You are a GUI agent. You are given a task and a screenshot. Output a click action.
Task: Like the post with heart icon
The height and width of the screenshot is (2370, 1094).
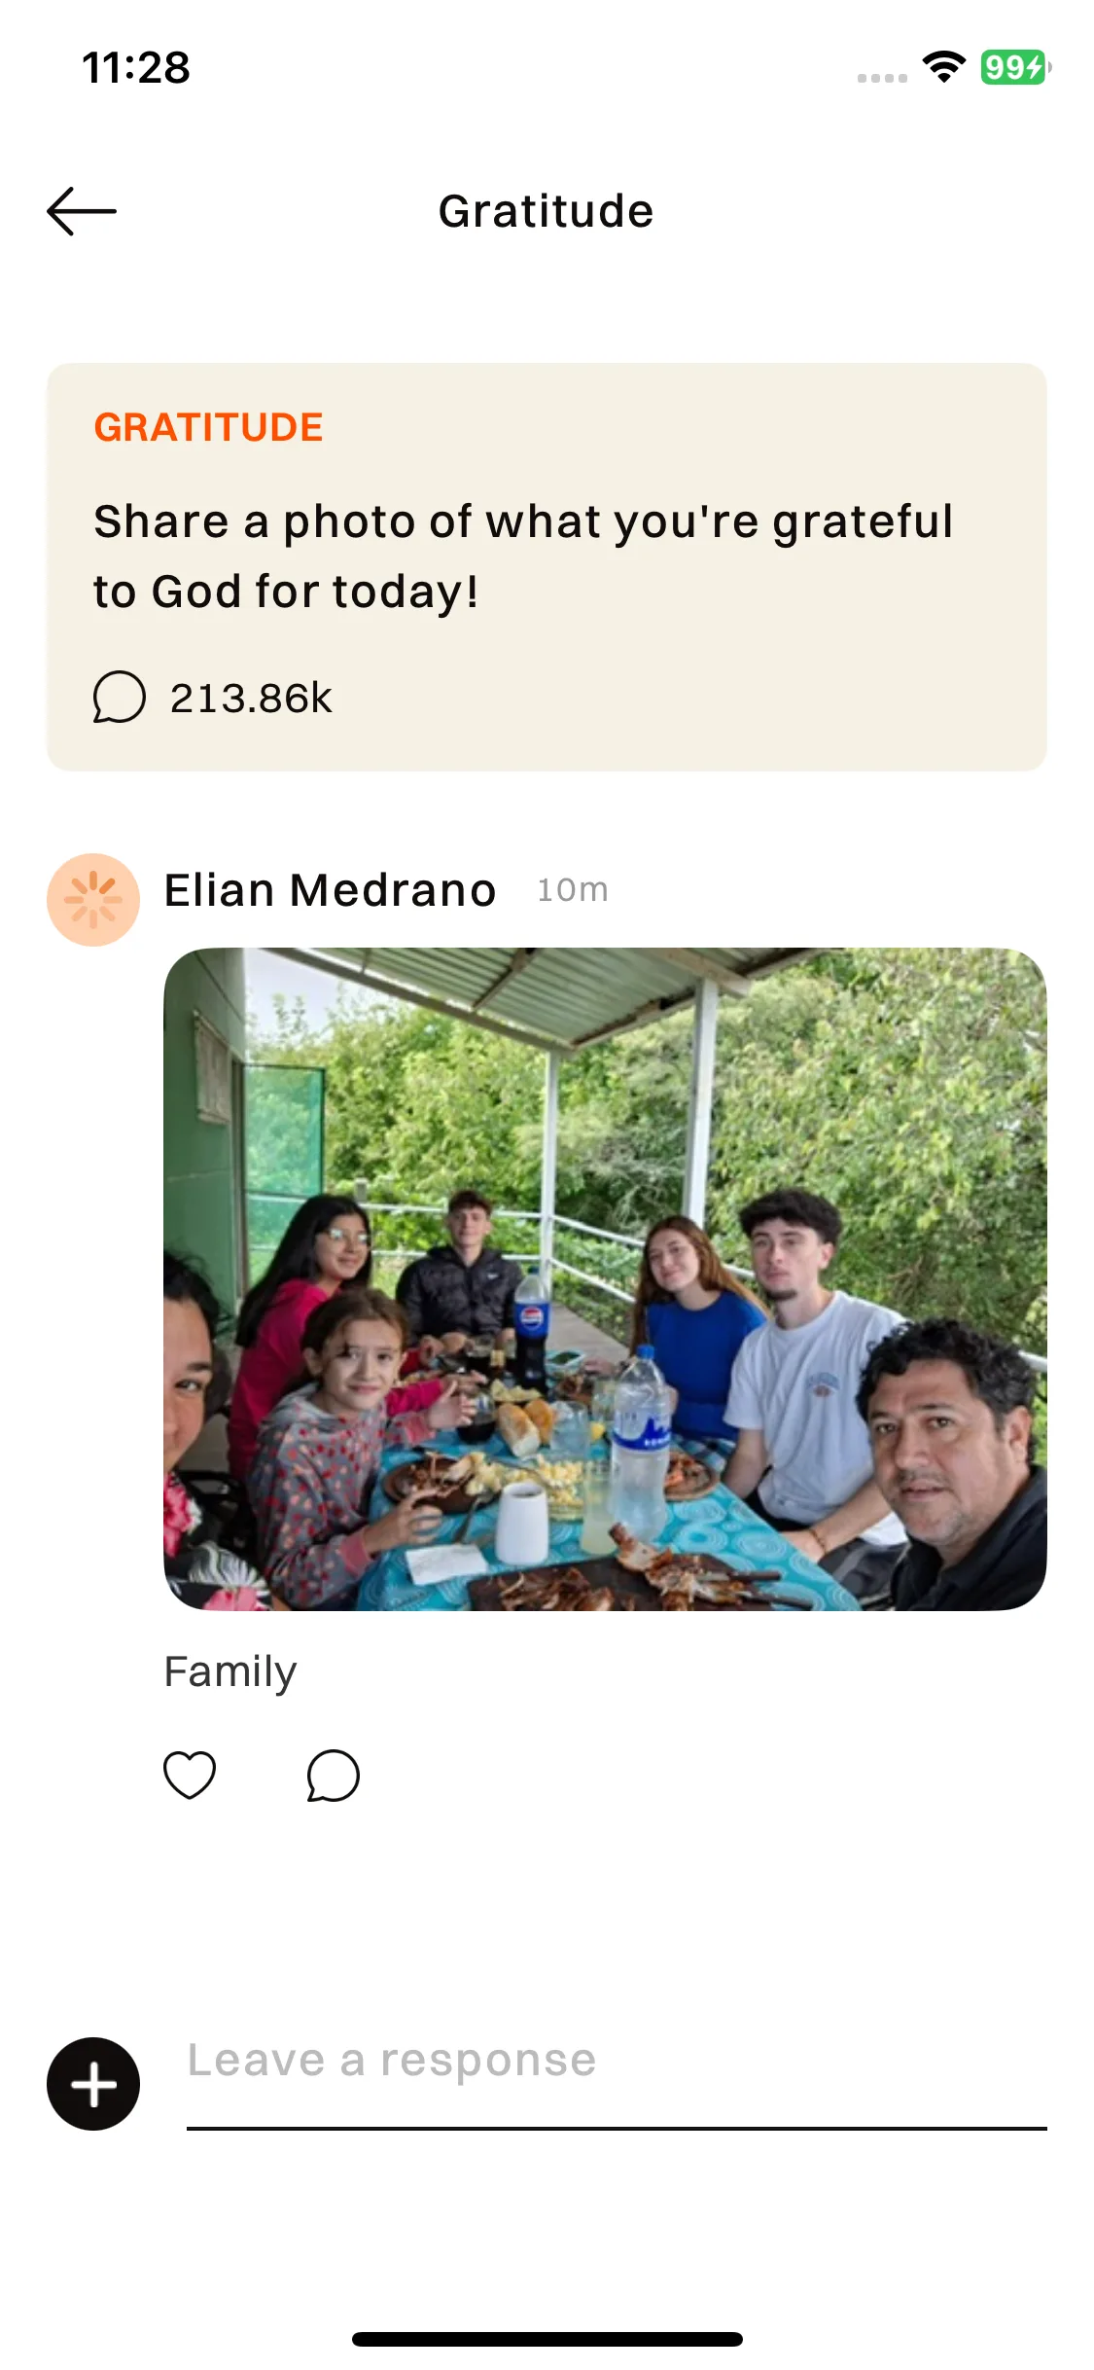click(190, 1776)
